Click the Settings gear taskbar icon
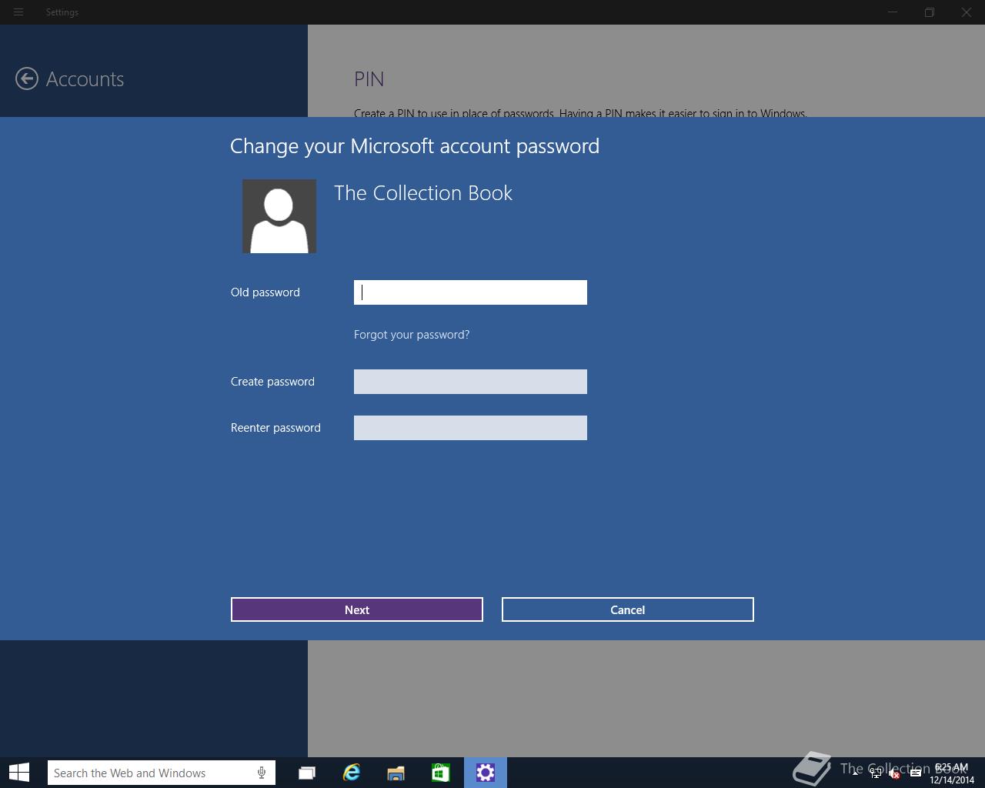Screen dimensions: 985x788 pos(486,773)
